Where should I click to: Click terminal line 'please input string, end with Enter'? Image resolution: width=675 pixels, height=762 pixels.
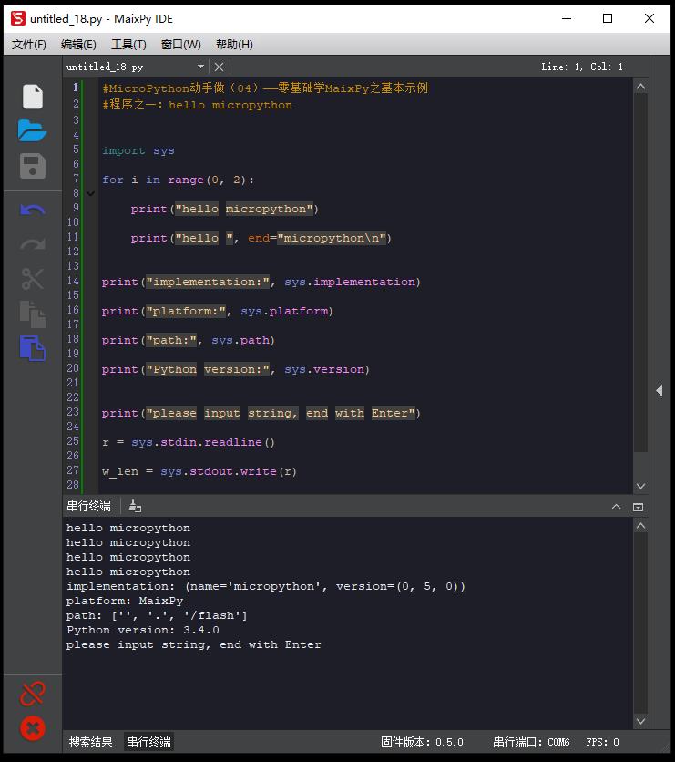194,645
